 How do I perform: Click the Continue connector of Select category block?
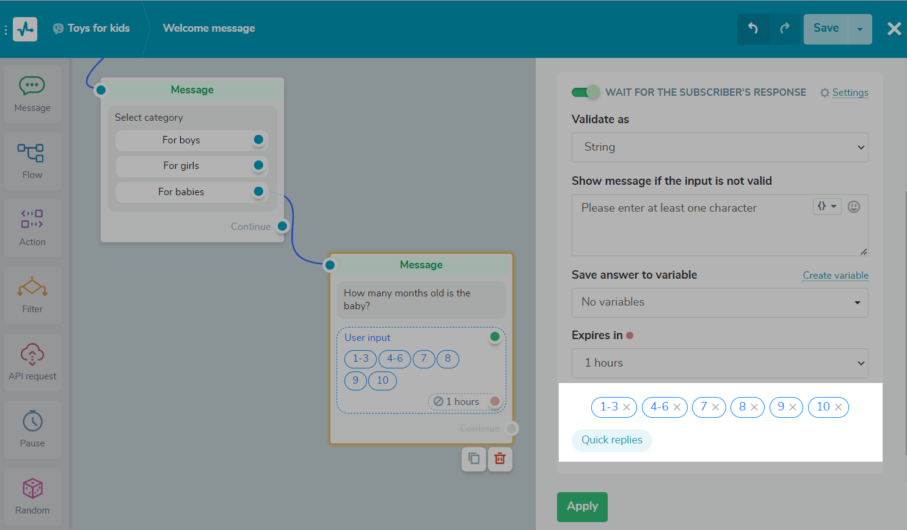pyautogui.click(x=282, y=226)
